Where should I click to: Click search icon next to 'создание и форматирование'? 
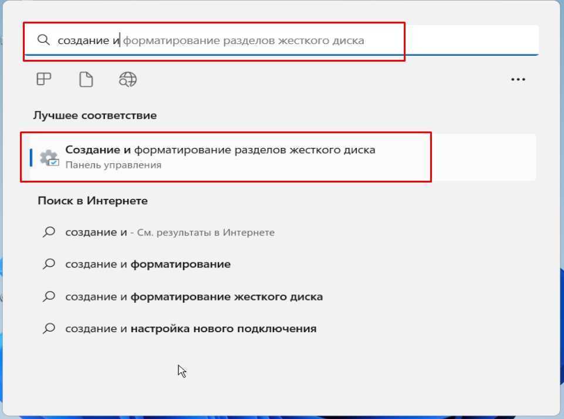(x=49, y=265)
